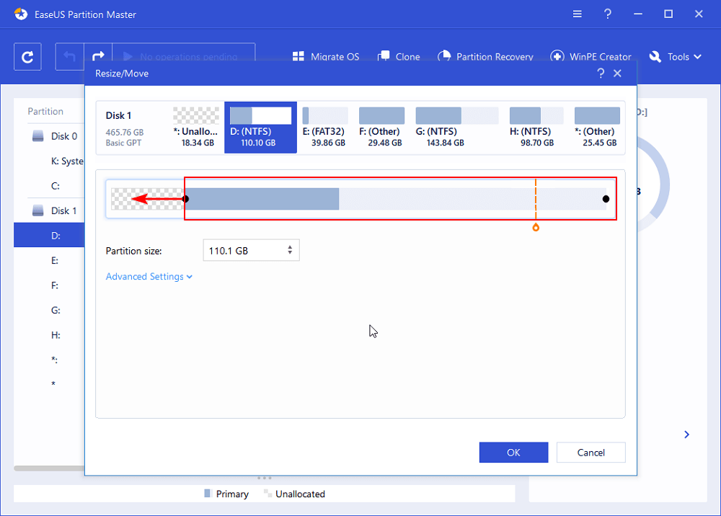
Task: Select the D: (NTFS) 110.10 GB partition block
Action: pos(260,128)
